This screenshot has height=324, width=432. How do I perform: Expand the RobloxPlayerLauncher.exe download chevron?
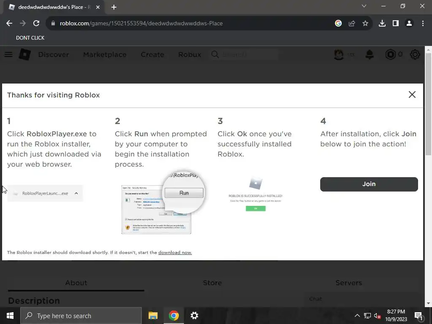pos(76,193)
